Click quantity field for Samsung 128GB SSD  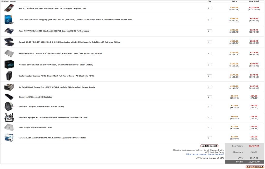[x=209, y=53]
